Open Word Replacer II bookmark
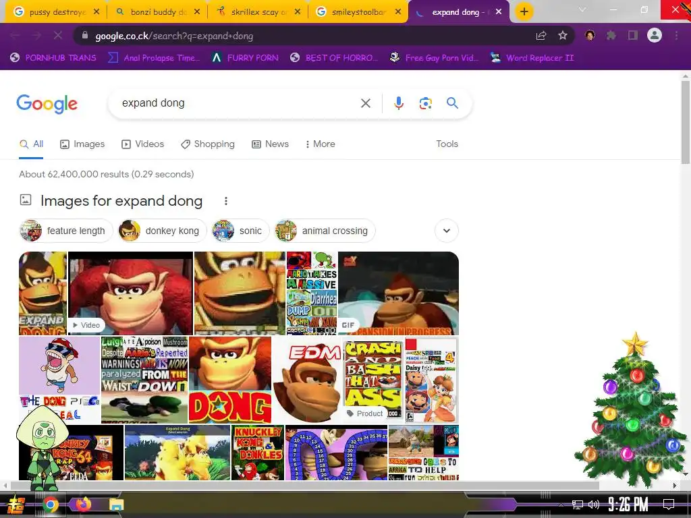Screen dimensions: 691x518 532,58
